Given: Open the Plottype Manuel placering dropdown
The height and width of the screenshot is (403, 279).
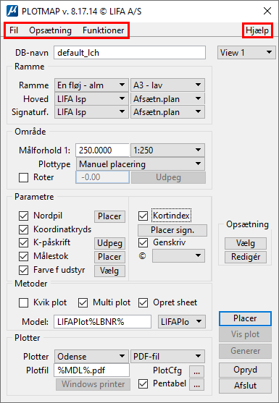Looking at the screenshot, I should pyautogui.click(x=141, y=164).
